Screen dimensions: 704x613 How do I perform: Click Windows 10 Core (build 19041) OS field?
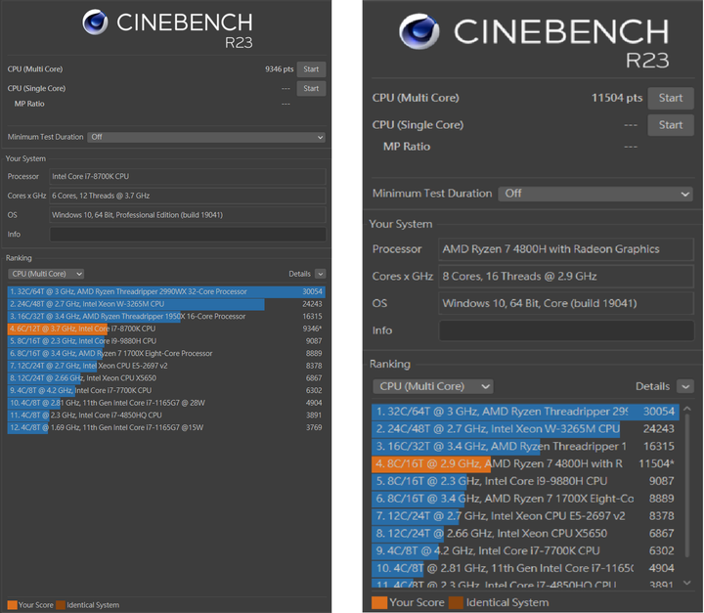pyautogui.click(x=566, y=303)
